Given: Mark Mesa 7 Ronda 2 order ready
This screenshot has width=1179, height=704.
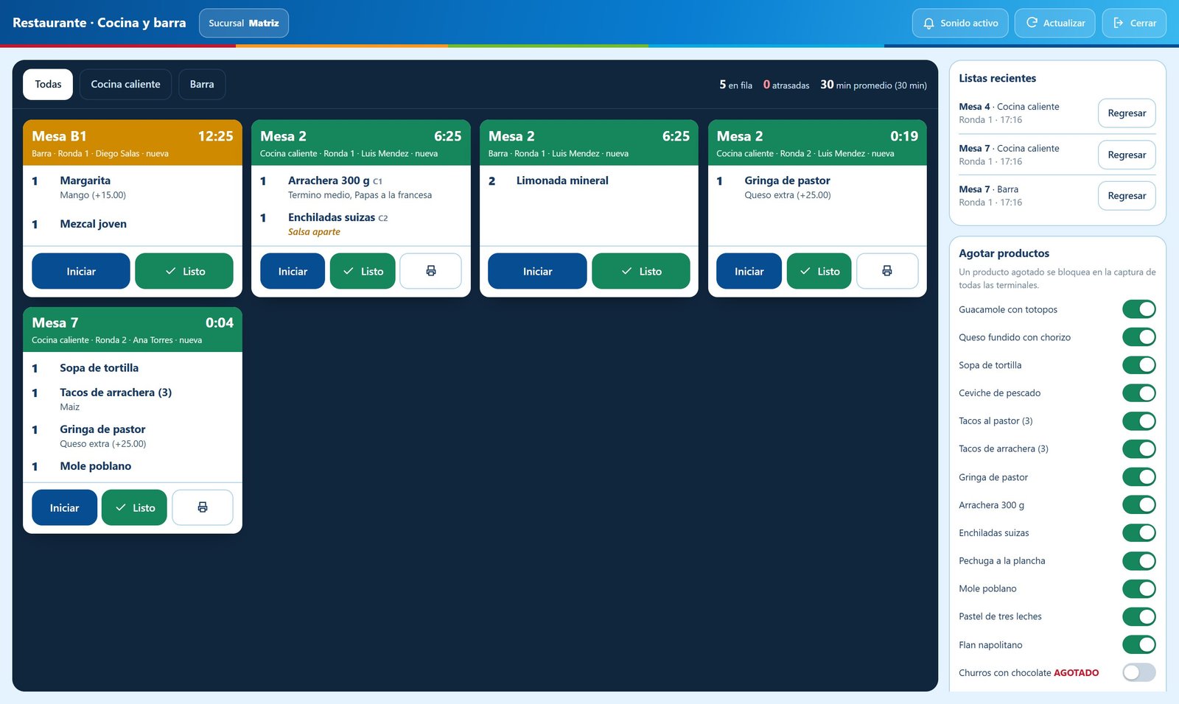Looking at the screenshot, I should (134, 507).
